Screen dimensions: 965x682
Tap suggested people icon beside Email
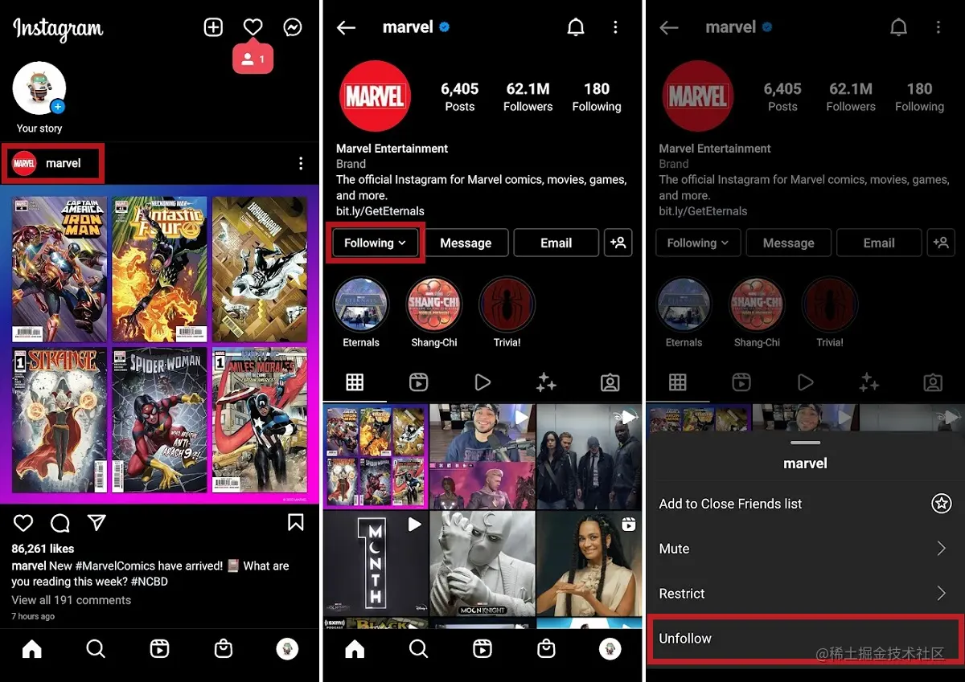[618, 243]
